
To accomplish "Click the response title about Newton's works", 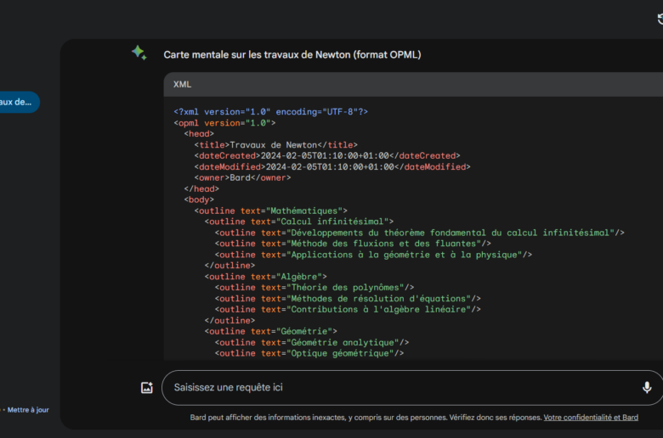I will [292, 54].
